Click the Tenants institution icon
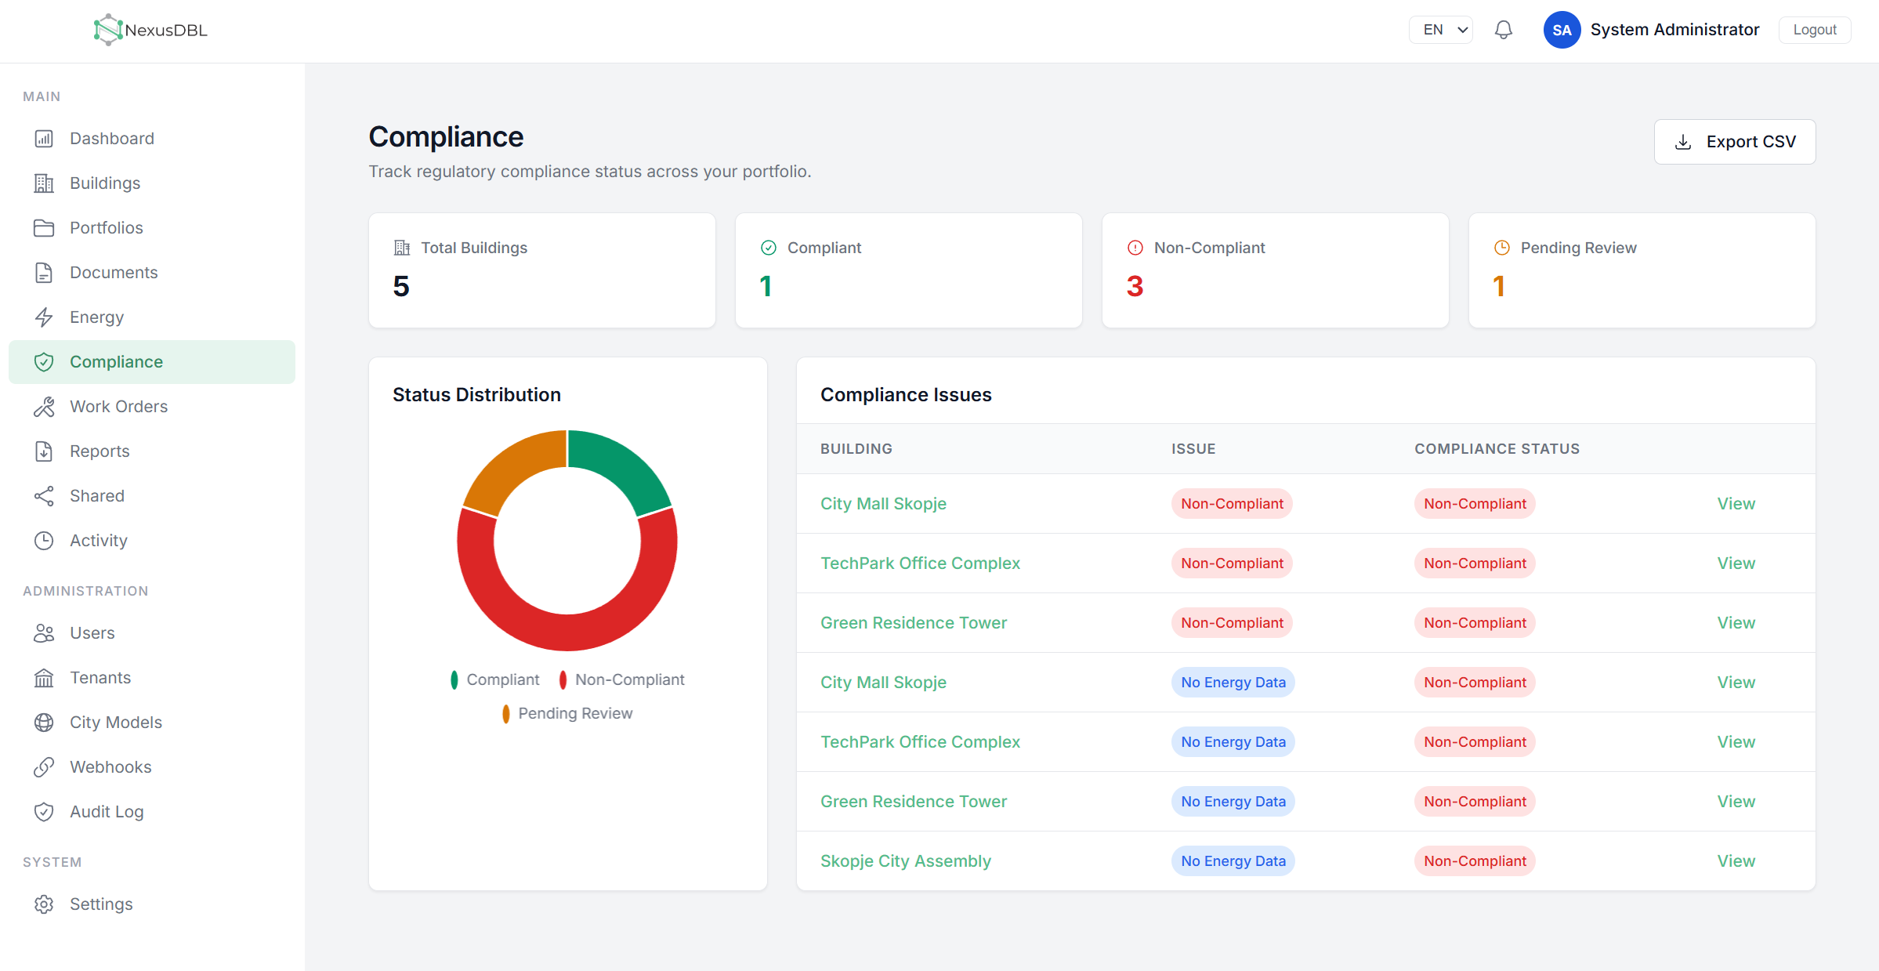1879x971 pixels. click(44, 678)
